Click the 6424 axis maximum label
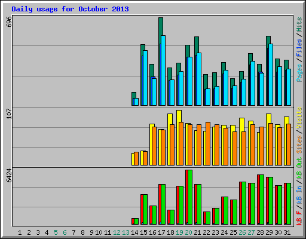Image resolution: width=306 pixels, height=239 pixels. pyautogui.click(x=9, y=176)
